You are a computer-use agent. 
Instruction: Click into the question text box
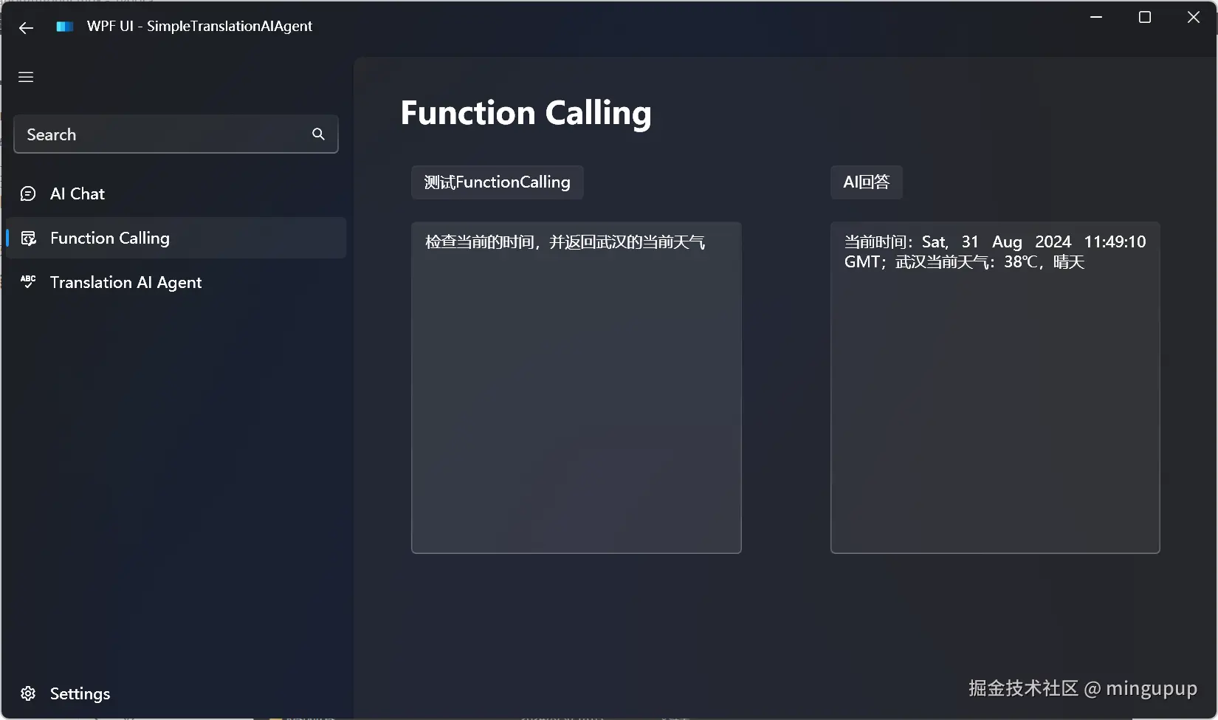577,388
